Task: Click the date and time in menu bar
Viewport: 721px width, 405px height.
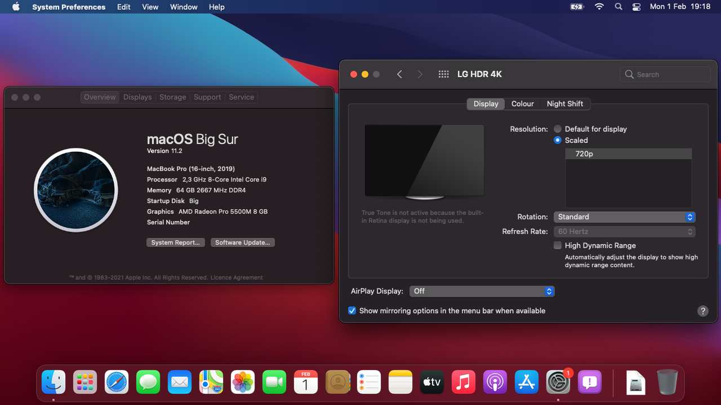Action: click(680, 7)
